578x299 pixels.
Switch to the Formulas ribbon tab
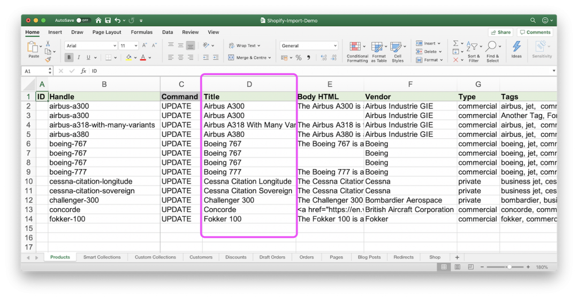[x=142, y=32]
